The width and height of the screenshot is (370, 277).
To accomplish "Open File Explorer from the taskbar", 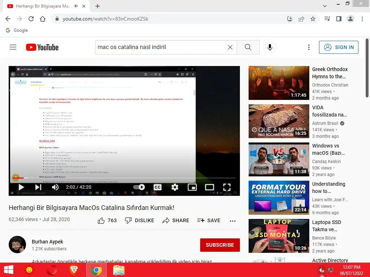I will pos(119,270).
